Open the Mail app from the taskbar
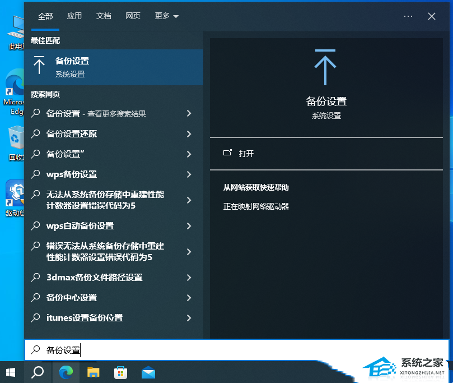 [x=148, y=372]
